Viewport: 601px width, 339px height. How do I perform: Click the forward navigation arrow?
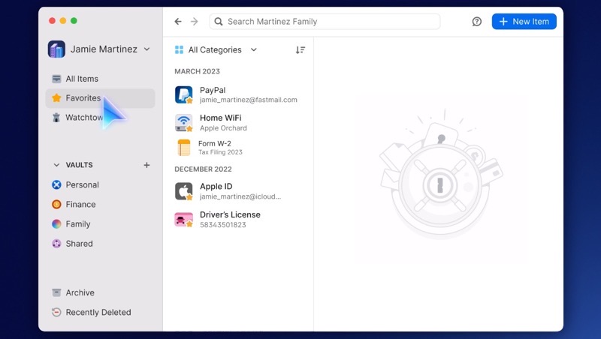(x=195, y=22)
